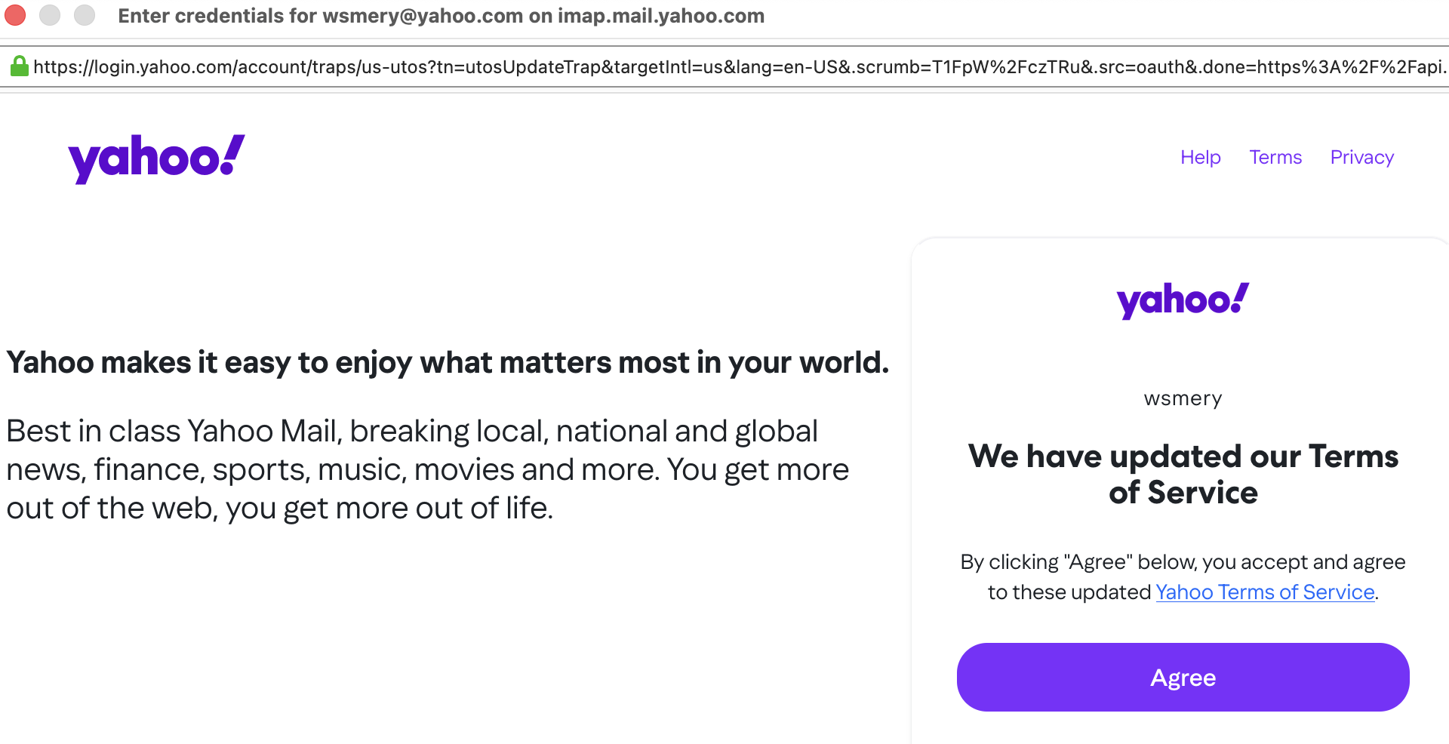Click the blank card area above the card's Yahoo logo
This screenshot has height=744, width=1449.
pyautogui.click(x=1183, y=258)
